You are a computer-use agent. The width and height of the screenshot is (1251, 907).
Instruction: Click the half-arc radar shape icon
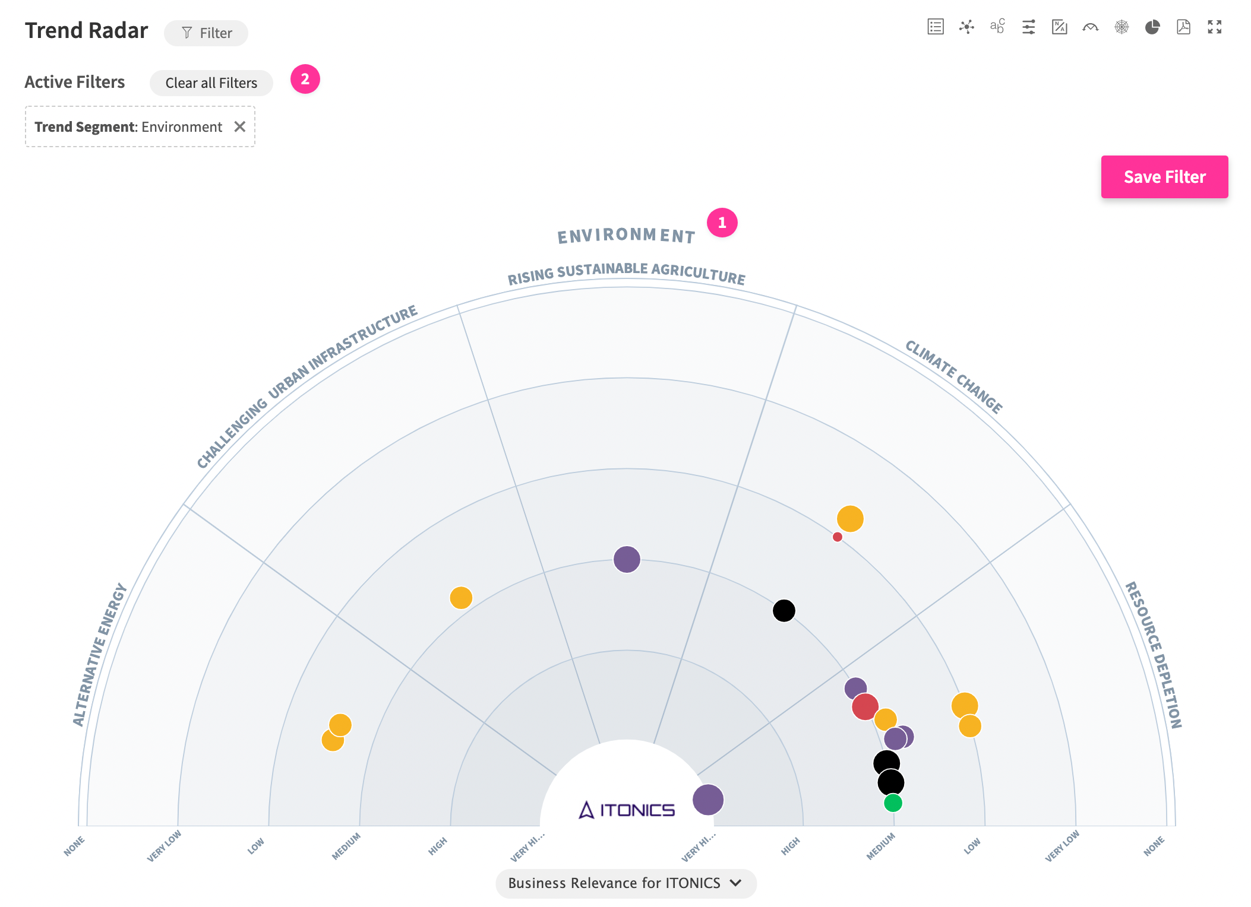pos(1090,27)
